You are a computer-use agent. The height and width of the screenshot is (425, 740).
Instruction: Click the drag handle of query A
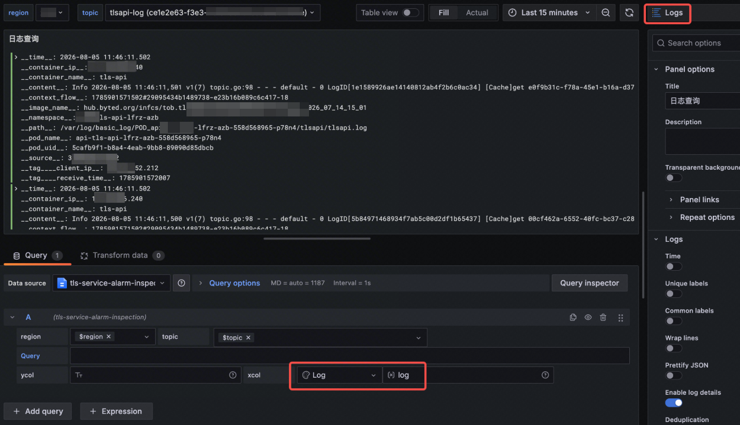click(x=620, y=317)
